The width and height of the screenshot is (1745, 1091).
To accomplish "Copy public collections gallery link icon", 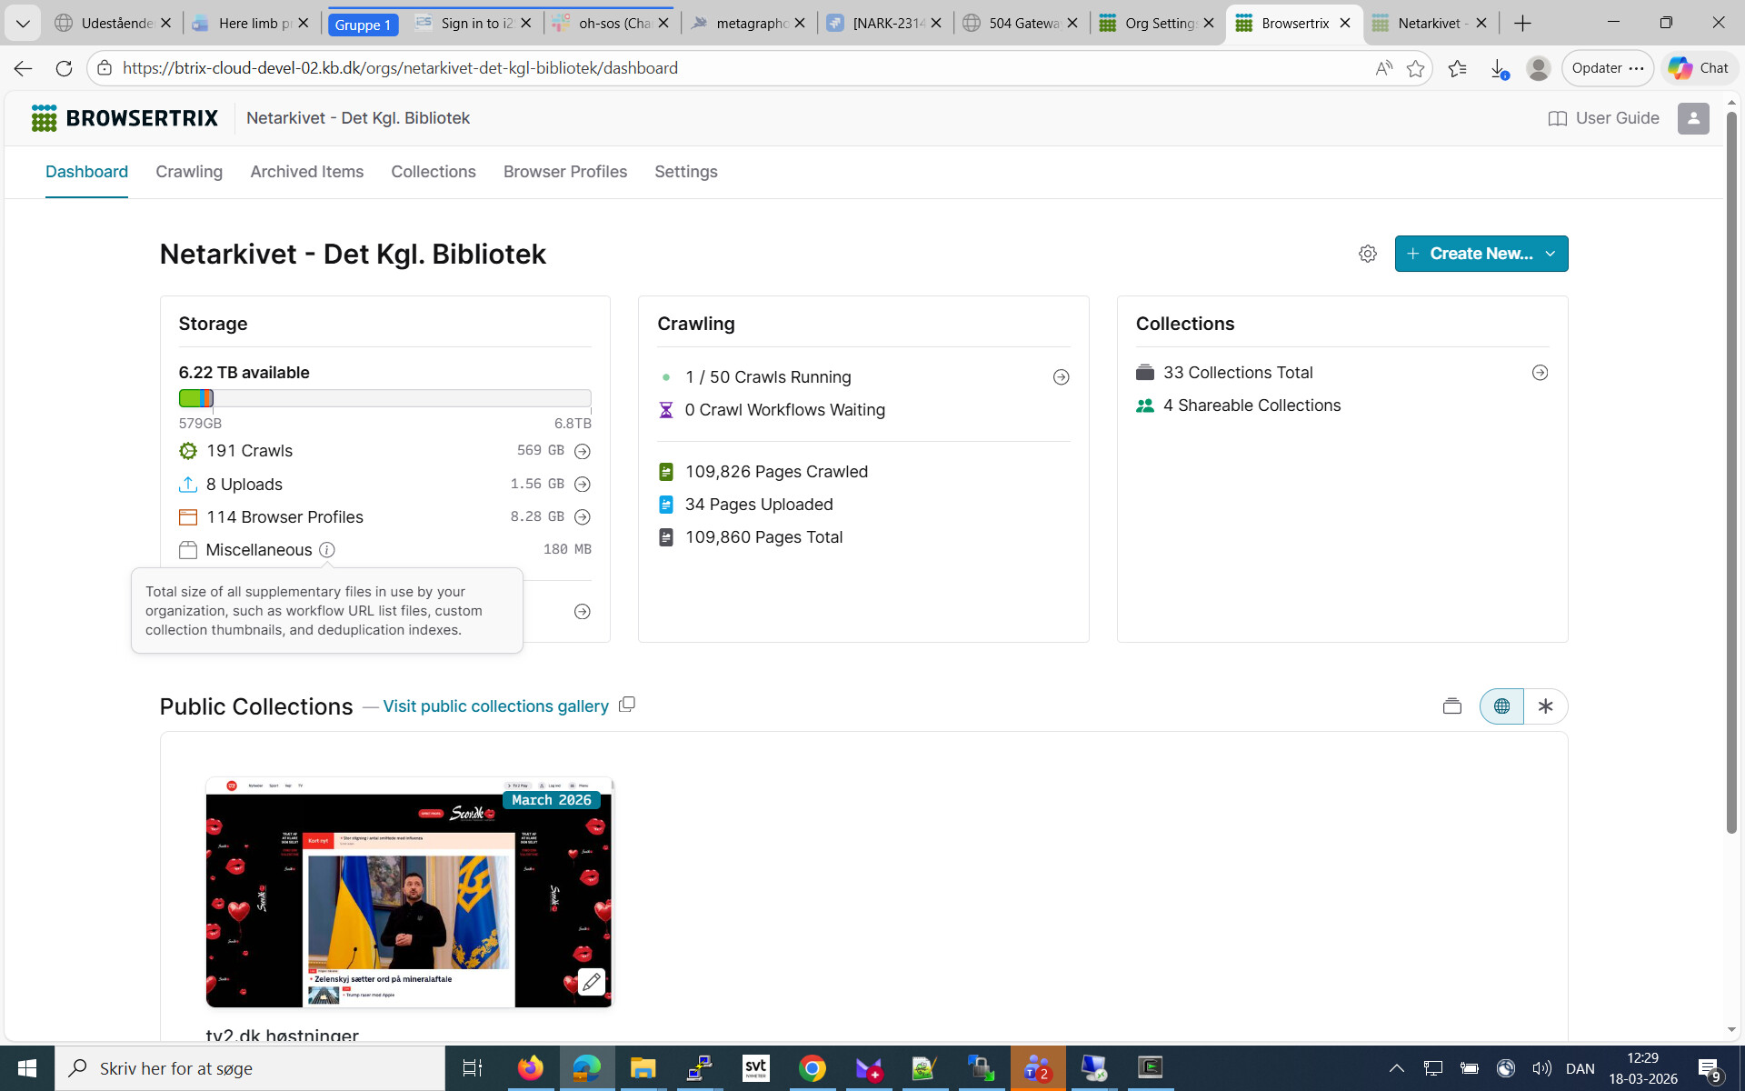I will 626,706.
